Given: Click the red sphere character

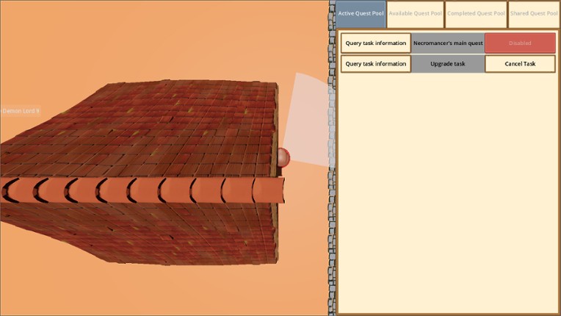Looking at the screenshot, I should (283, 157).
